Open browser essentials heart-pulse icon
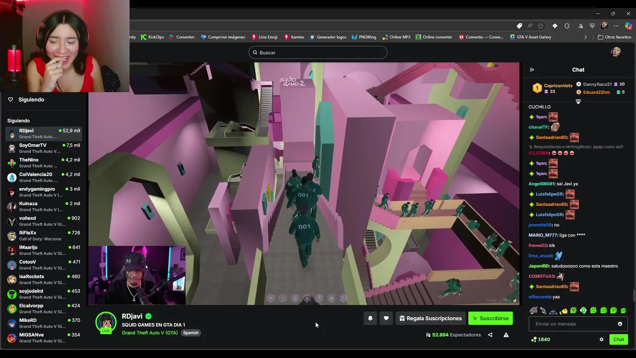636x358 pixels. tap(592, 26)
